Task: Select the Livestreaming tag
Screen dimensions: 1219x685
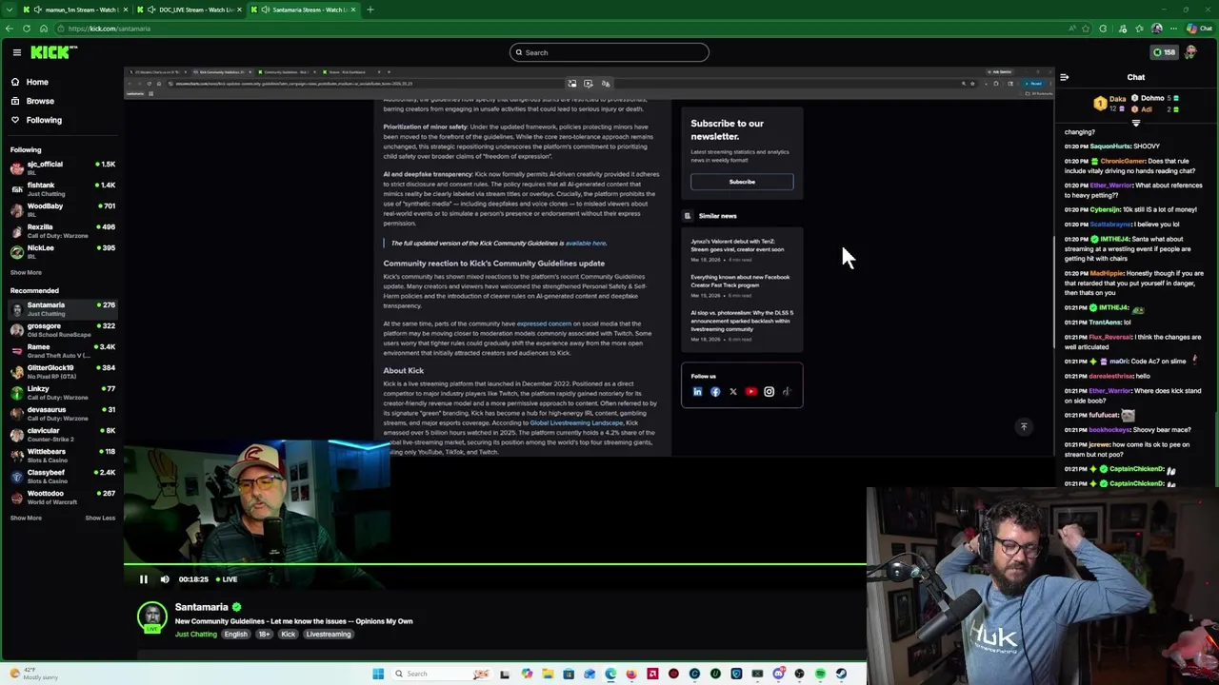Action: pos(329,634)
